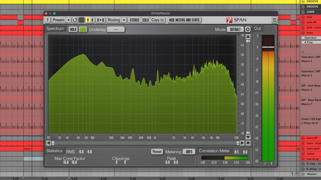The image size is (321, 180).
Task: Click the Presets button
Action: (59, 20)
